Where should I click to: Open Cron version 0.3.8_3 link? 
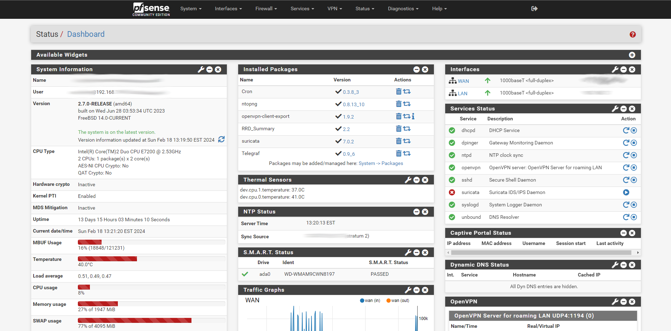click(351, 92)
